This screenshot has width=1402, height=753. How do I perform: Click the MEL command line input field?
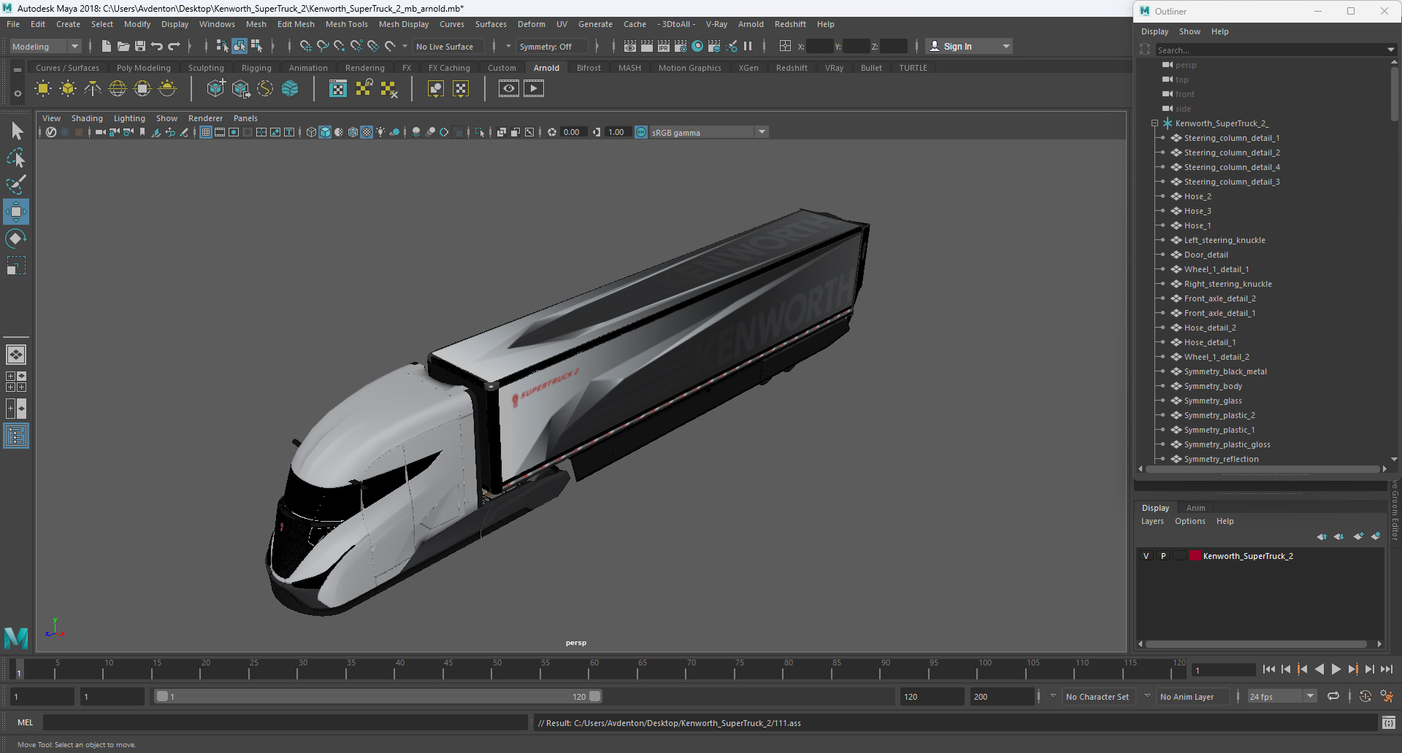coord(285,722)
